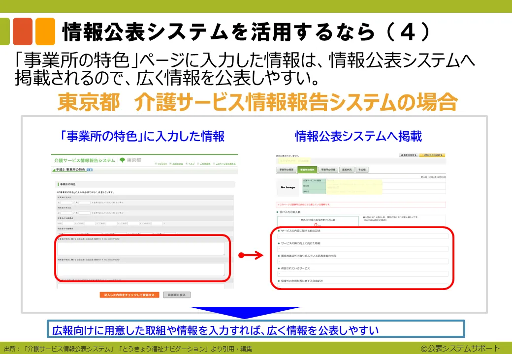
Task: Focus the second free-description textarea in the left form
Action: coord(141,269)
